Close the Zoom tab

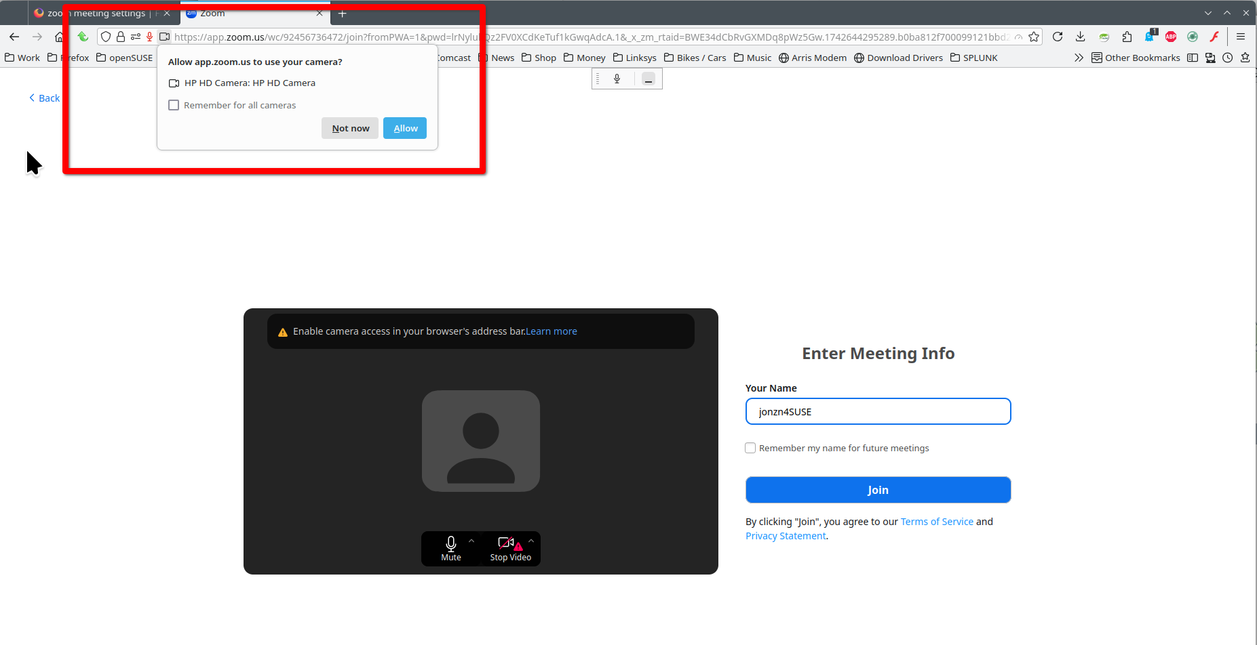click(319, 13)
